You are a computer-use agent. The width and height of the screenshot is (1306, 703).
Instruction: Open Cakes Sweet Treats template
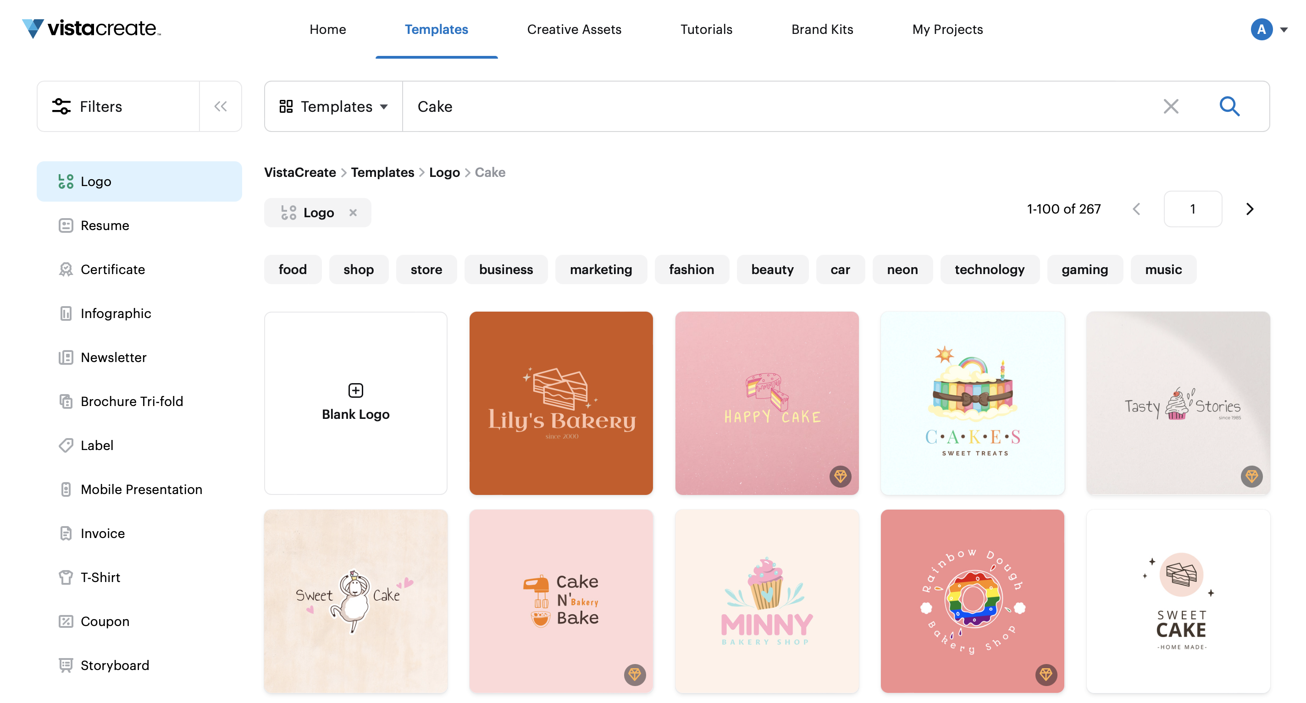click(973, 403)
